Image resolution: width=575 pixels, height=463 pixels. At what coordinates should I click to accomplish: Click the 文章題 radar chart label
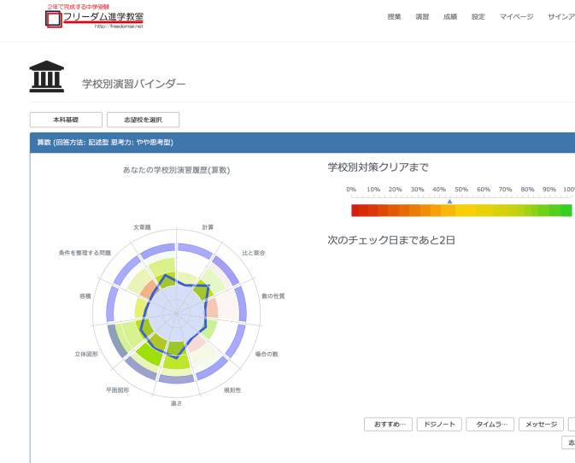click(142, 227)
